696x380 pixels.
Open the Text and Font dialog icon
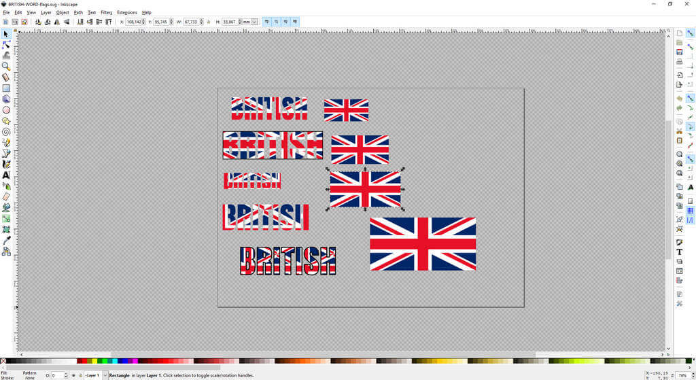coord(679,252)
